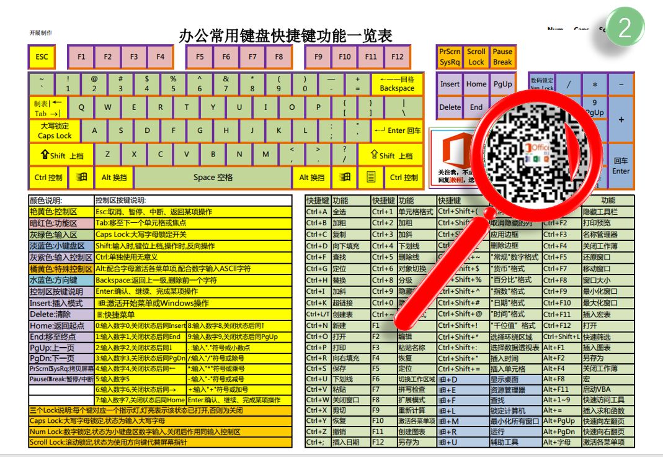Click the Home key in navigation cluster
The height and width of the screenshot is (457, 663).
click(x=476, y=84)
